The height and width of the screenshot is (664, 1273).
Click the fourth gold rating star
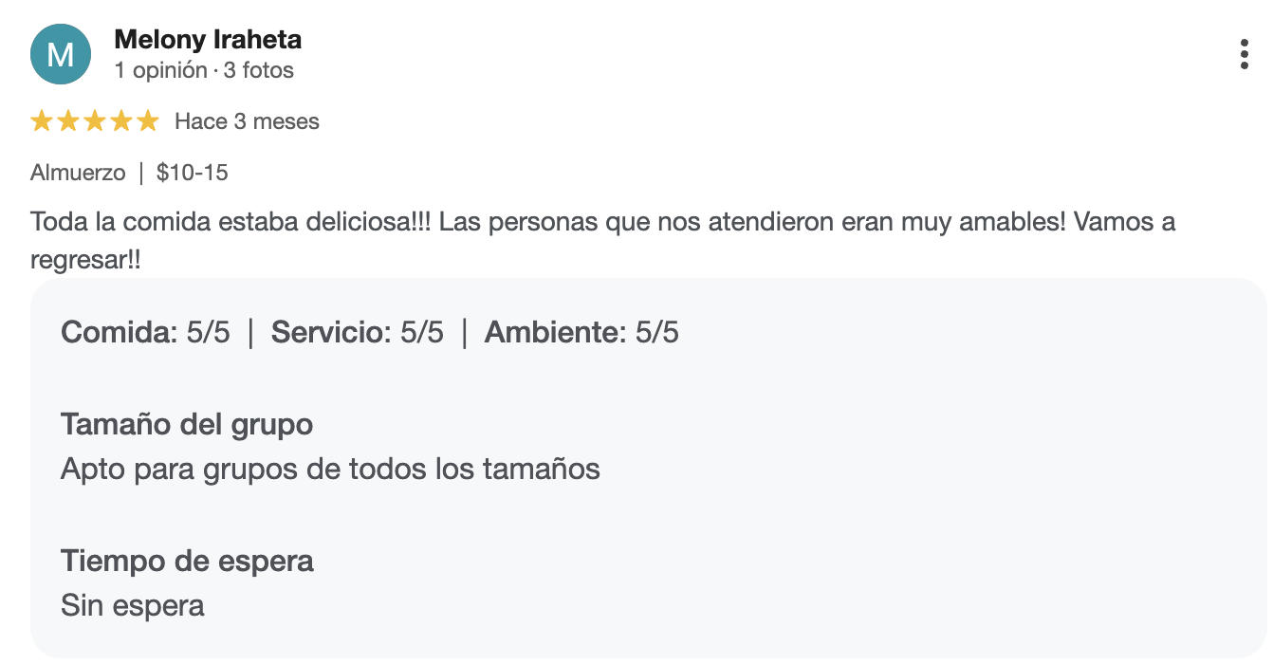tap(121, 121)
